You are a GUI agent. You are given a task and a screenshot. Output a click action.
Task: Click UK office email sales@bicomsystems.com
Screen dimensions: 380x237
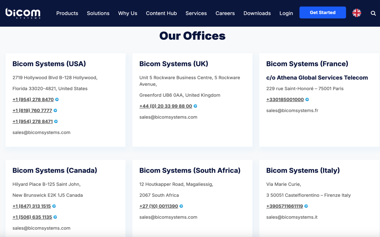[x=168, y=117]
